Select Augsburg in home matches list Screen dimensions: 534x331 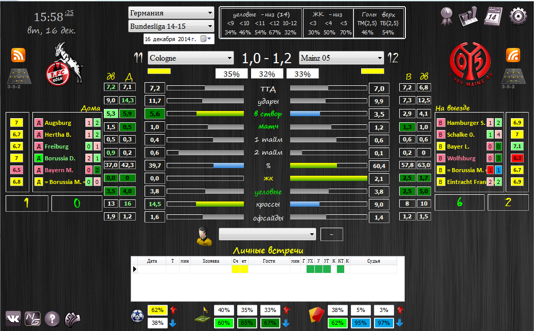[58, 123]
